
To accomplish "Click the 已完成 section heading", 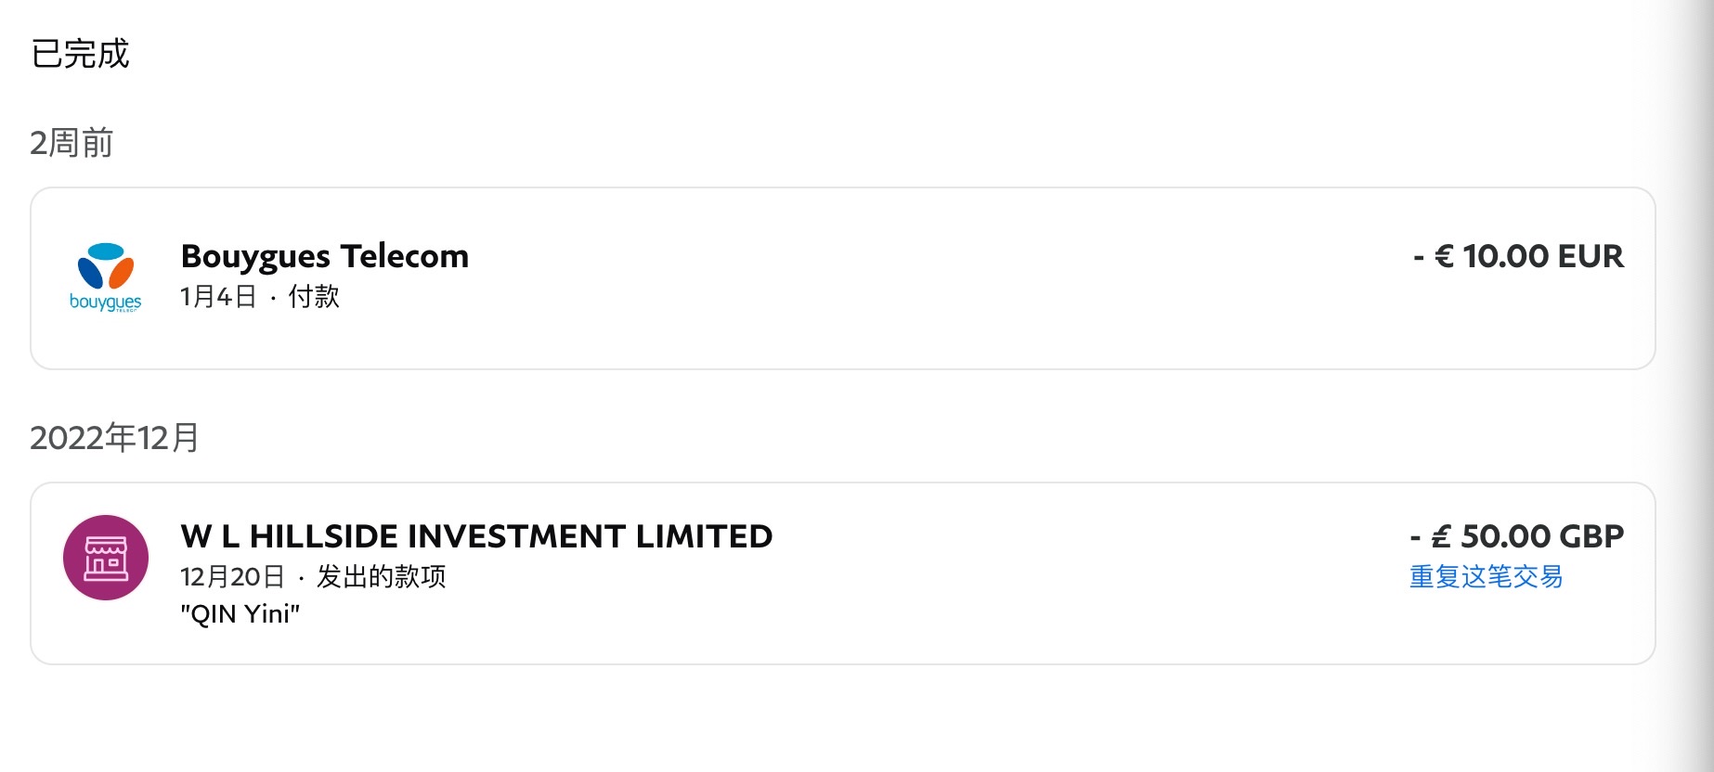I will pos(81,54).
